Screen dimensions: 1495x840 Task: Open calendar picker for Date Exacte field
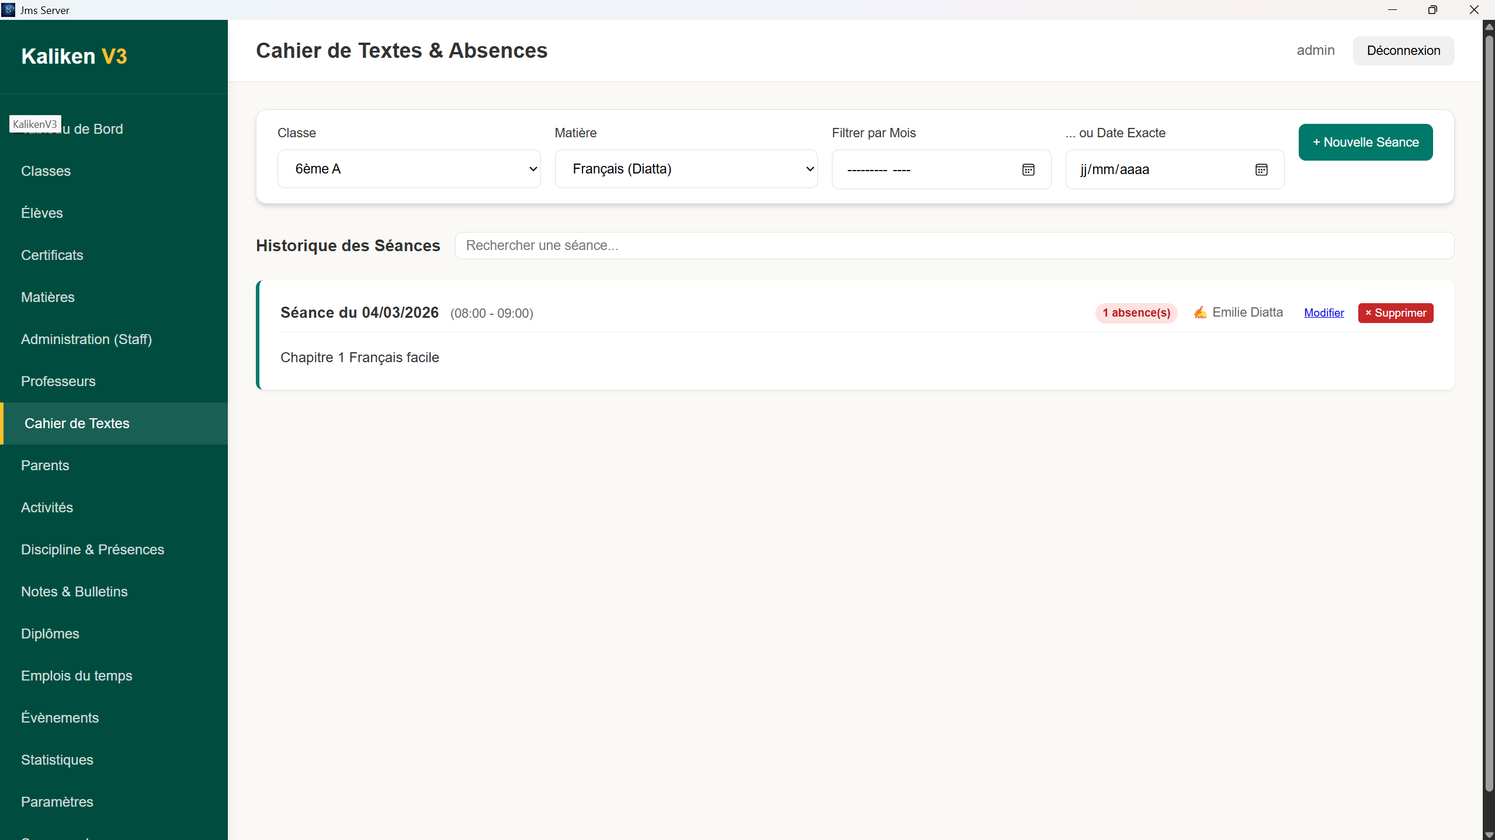(x=1261, y=169)
